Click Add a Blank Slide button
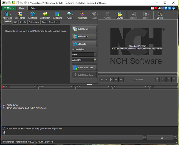The height and width of the screenshot is (145, 179). point(84,68)
